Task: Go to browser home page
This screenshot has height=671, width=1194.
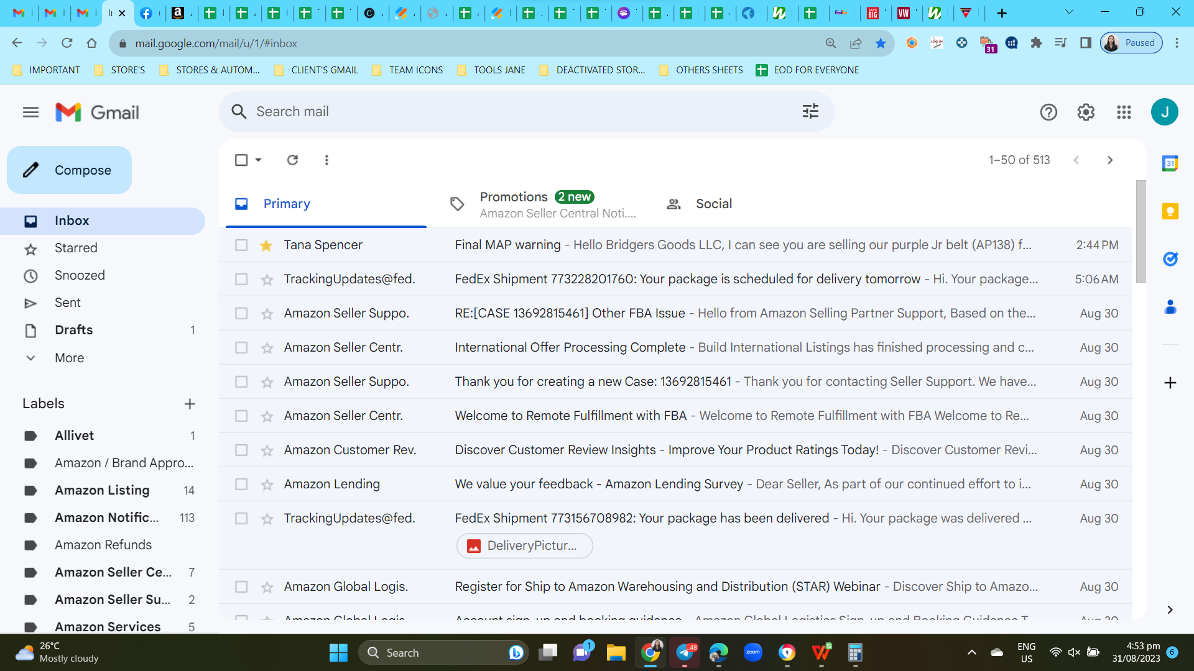Action: click(92, 43)
